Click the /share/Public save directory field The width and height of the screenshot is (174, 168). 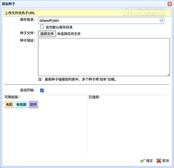98,20
